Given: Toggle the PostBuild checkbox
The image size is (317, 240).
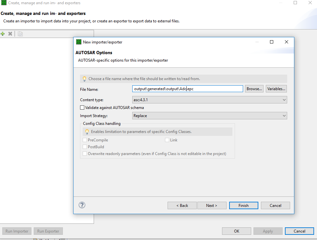Looking at the screenshot, I should pos(85,147).
